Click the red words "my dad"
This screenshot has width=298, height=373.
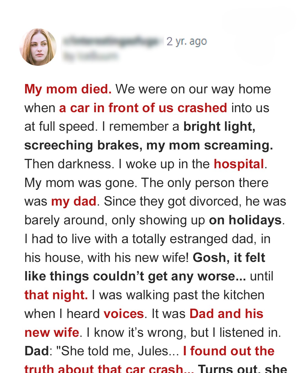click(x=74, y=201)
